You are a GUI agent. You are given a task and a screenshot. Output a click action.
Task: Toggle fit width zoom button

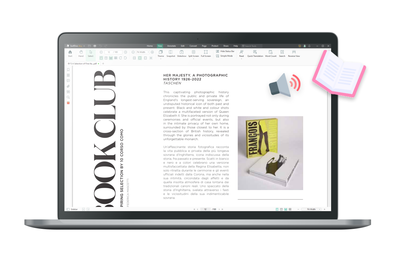click(140, 58)
